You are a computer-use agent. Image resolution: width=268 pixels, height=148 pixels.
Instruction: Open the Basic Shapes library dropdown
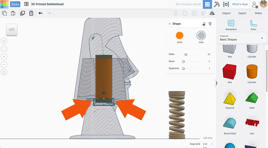[242, 38]
